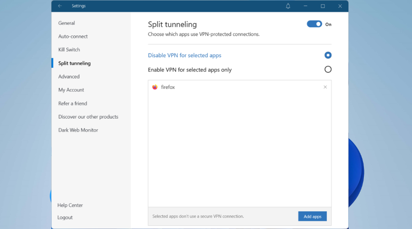Select Enable VPN for selected apps only

[328, 70]
